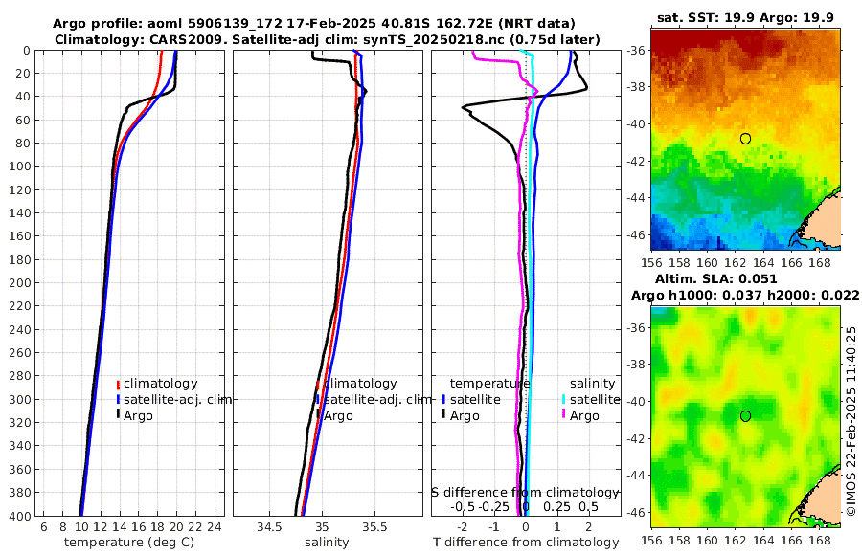Click black 'Argo' swatch in temperature panel legend
The image size is (862, 555).
click(x=118, y=414)
